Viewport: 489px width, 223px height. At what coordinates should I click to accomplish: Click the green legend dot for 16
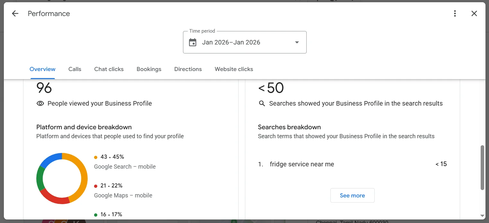pos(96,215)
